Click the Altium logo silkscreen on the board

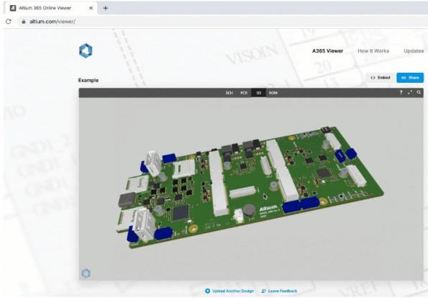(x=268, y=209)
